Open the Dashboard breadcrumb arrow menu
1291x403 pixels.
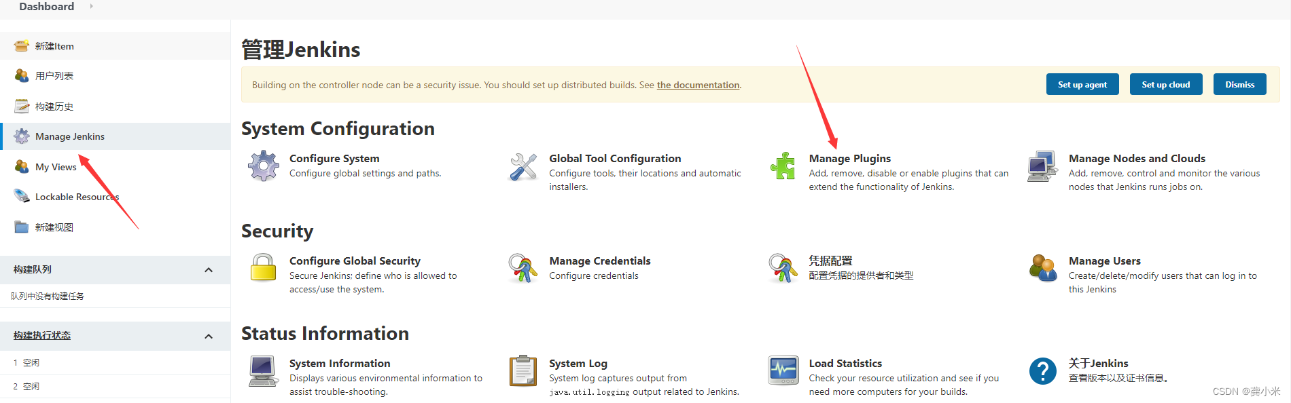click(92, 6)
